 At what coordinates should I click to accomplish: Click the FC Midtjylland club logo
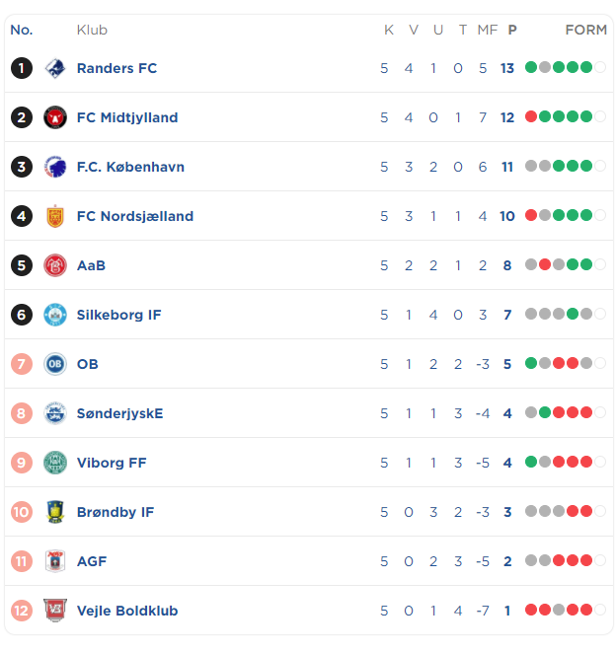pyautogui.click(x=55, y=117)
